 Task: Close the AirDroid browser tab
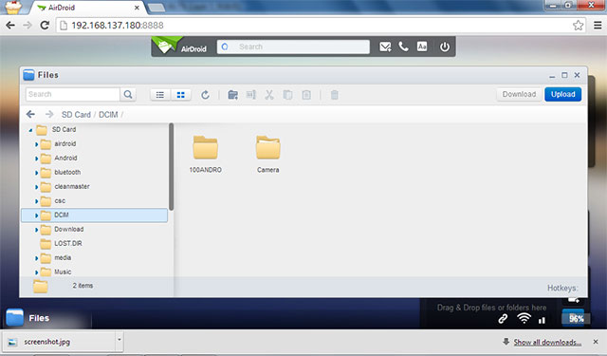[137, 8]
